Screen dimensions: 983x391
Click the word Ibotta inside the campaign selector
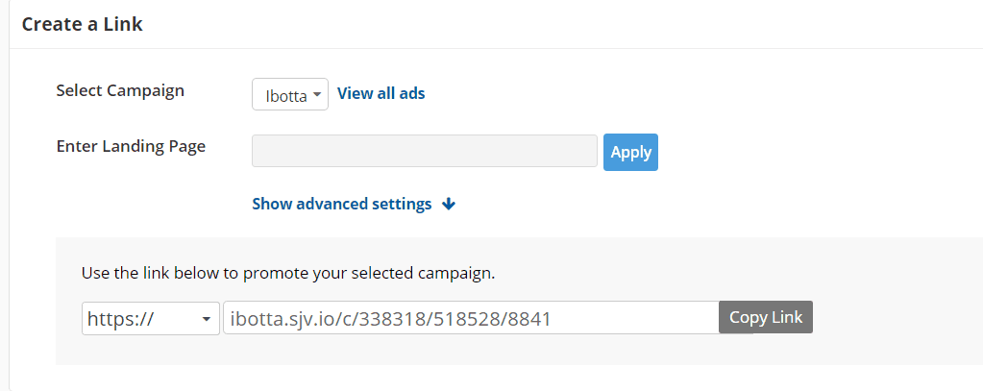click(286, 96)
